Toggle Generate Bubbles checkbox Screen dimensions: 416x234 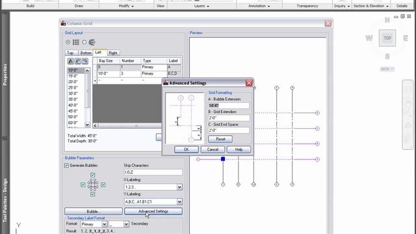(66, 166)
